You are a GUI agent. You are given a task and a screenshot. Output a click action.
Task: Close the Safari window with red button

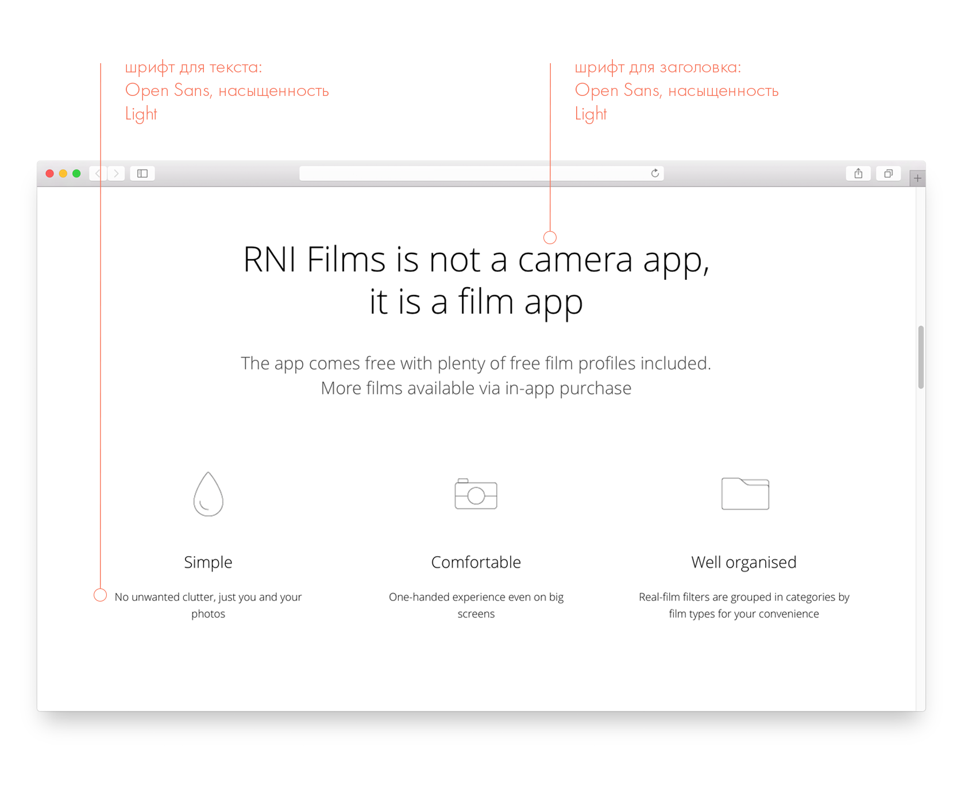(50, 174)
